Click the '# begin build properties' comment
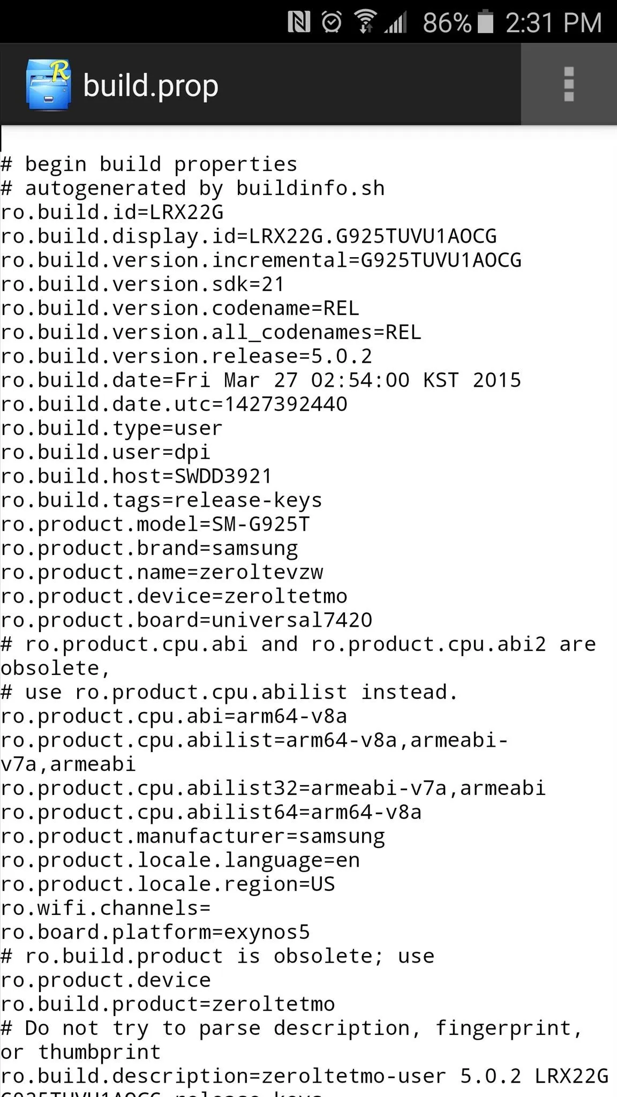The height and width of the screenshot is (1097, 617). pyautogui.click(x=149, y=164)
